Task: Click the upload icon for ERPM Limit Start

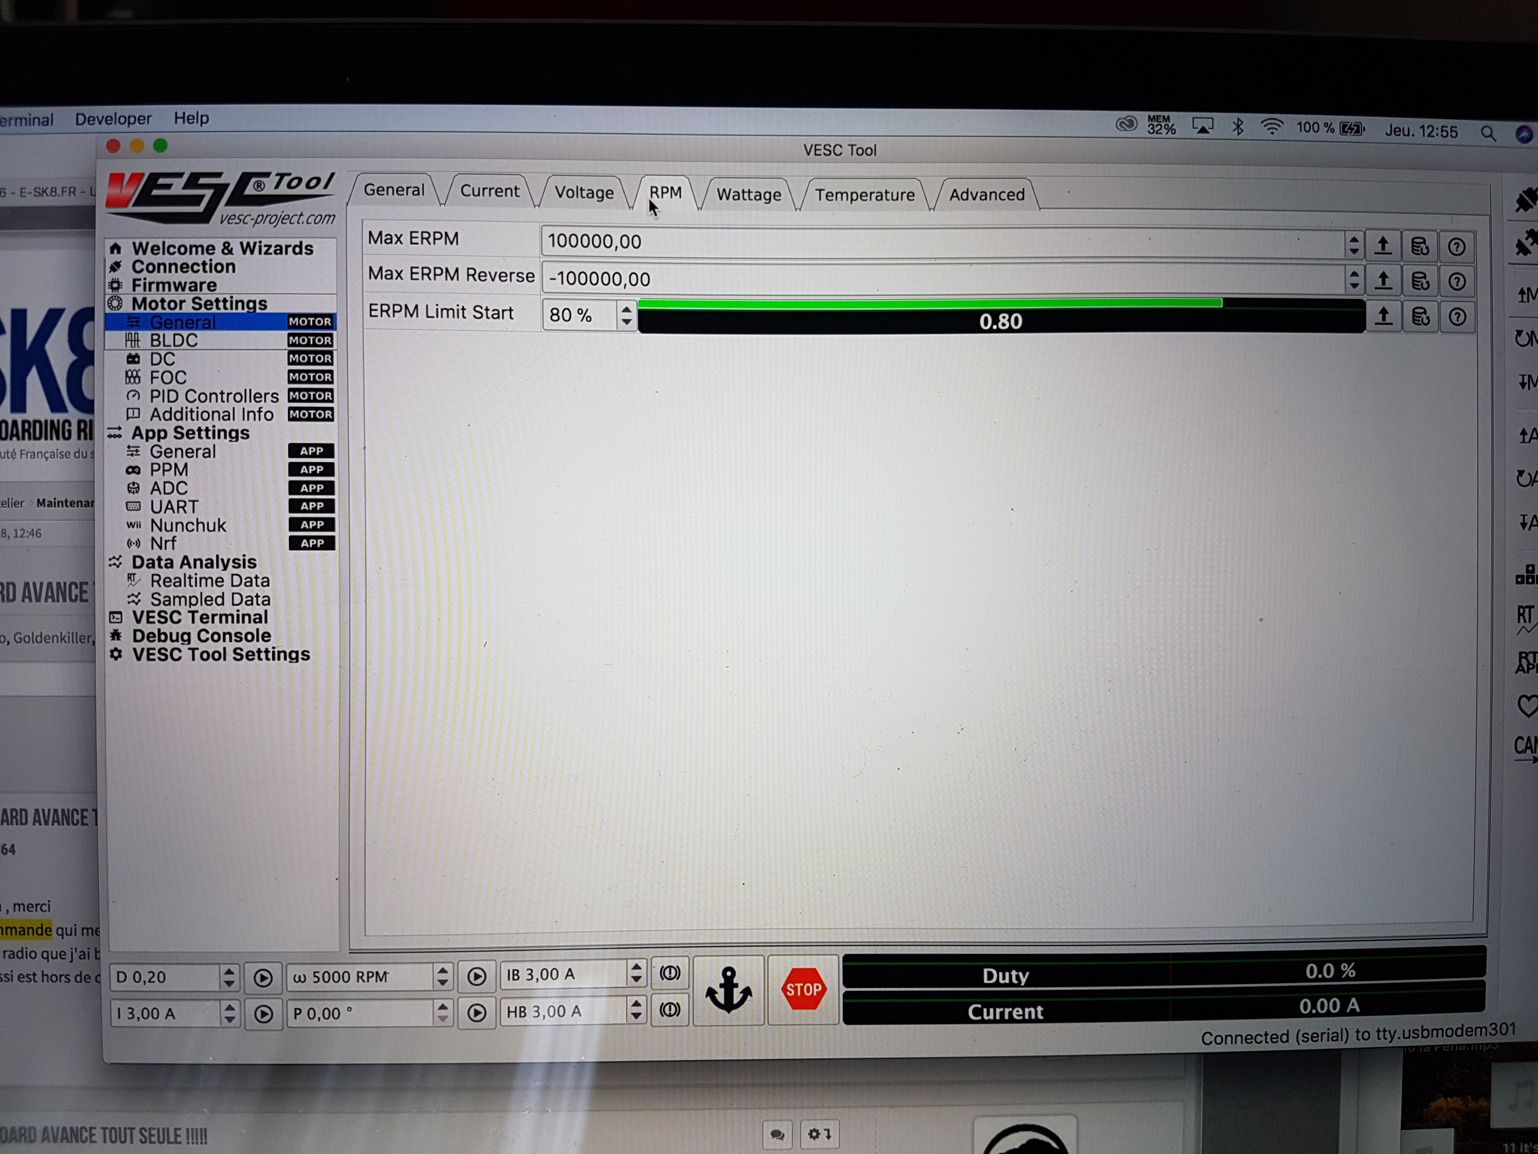Action: (1384, 316)
